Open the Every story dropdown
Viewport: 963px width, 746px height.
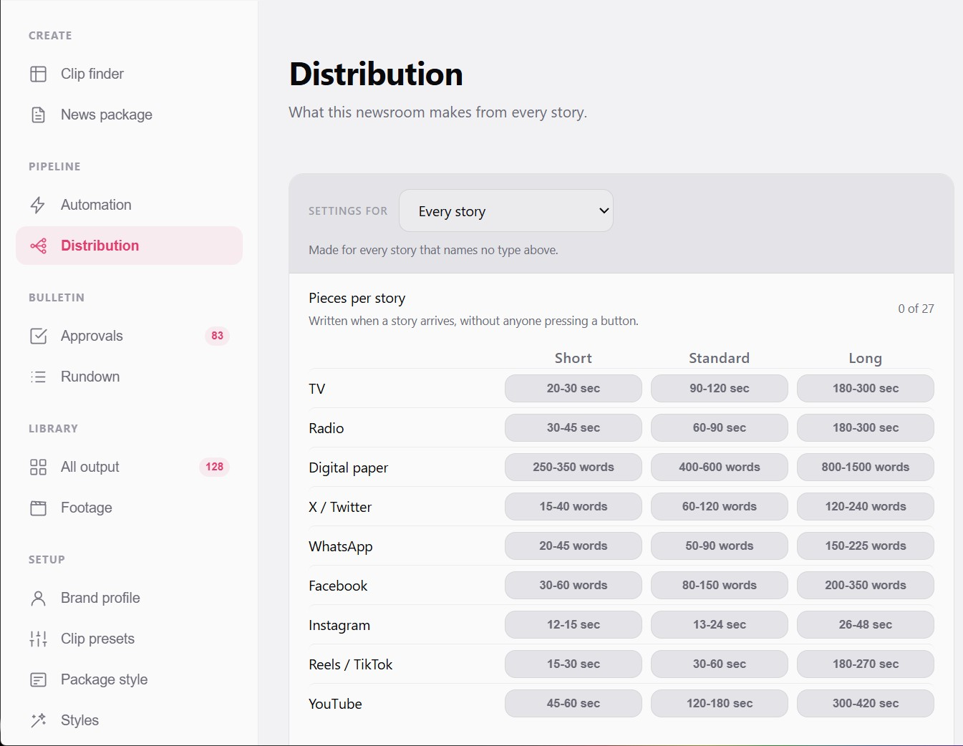coord(506,210)
